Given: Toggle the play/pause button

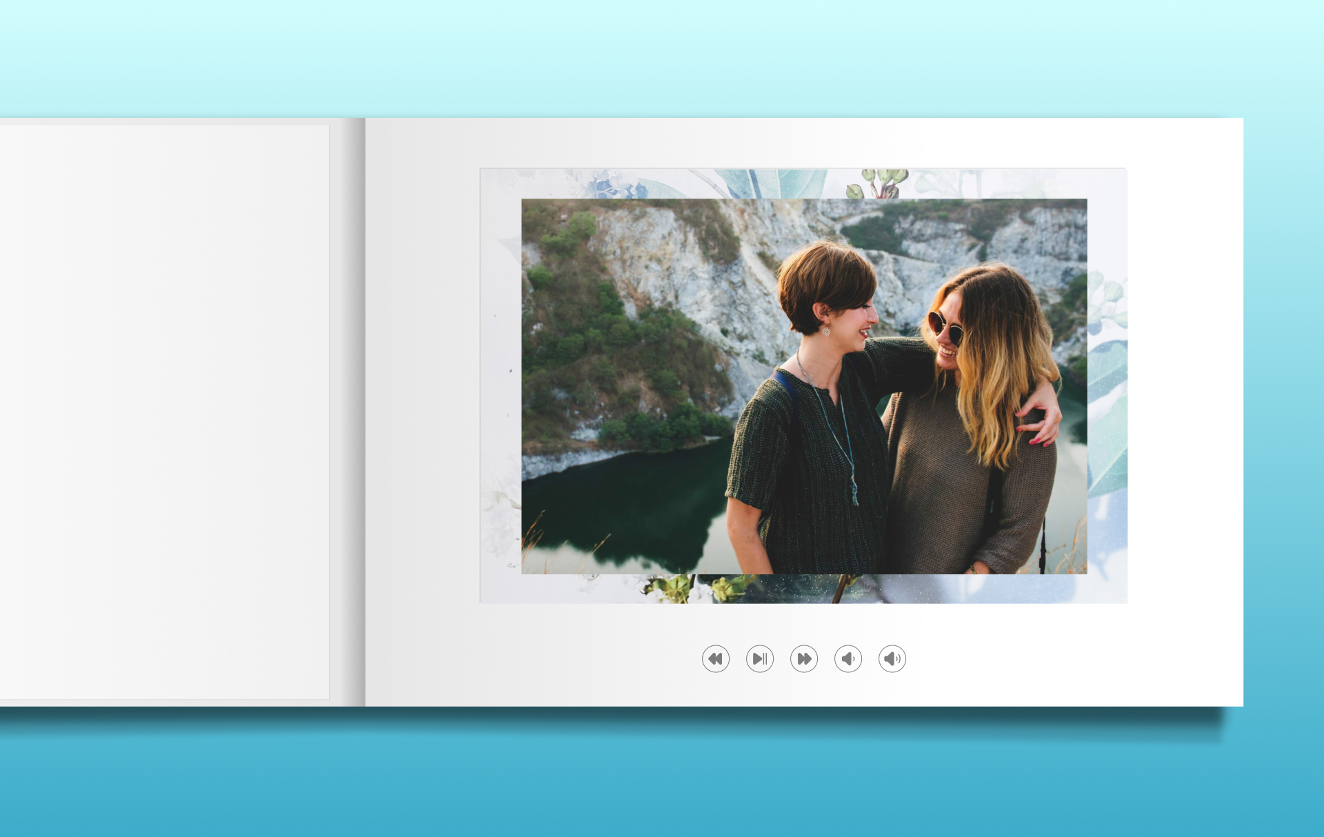Looking at the screenshot, I should click(760, 658).
